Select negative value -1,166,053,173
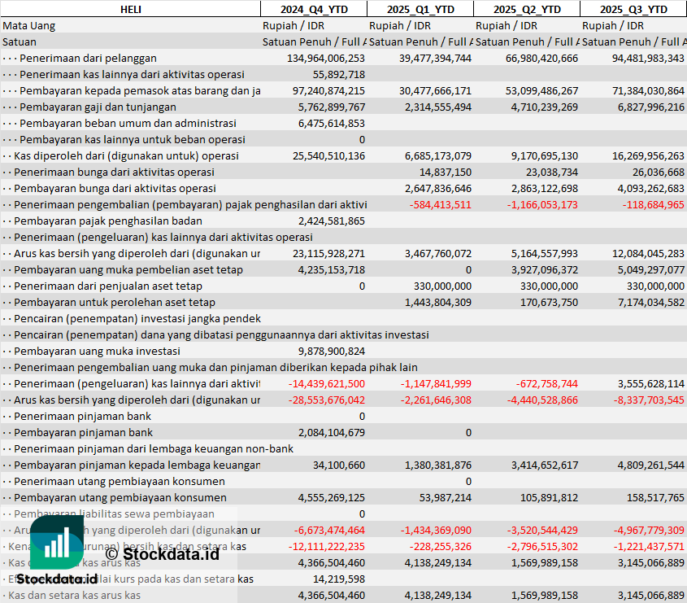687x603 pixels. [x=542, y=204]
